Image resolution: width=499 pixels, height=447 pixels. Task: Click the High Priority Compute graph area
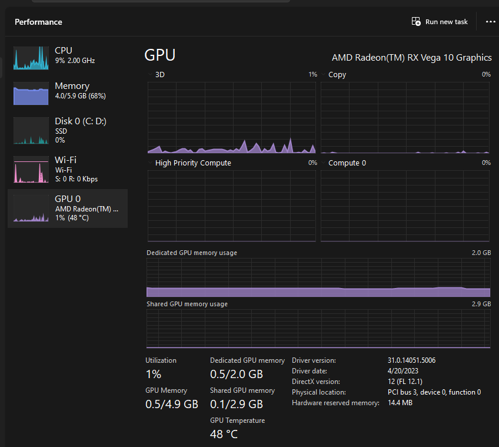coord(232,206)
